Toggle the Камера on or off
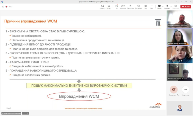Screen dimensions: 193x116 (x=159, y=6)
